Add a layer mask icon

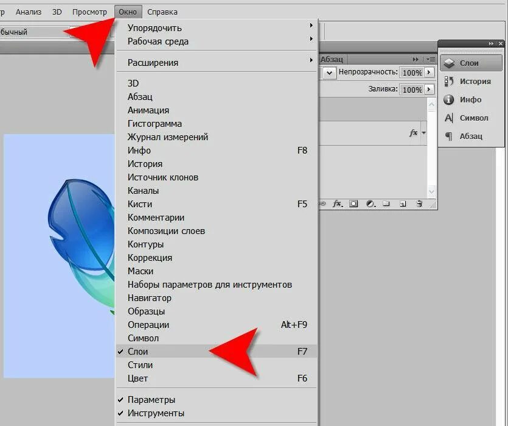tap(353, 204)
